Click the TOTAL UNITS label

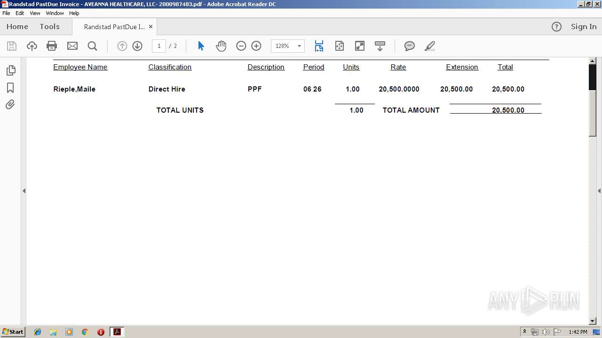pyautogui.click(x=180, y=110)
